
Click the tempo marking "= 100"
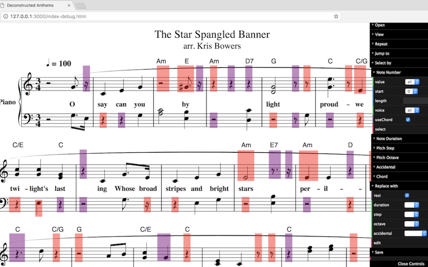(61, 63)
